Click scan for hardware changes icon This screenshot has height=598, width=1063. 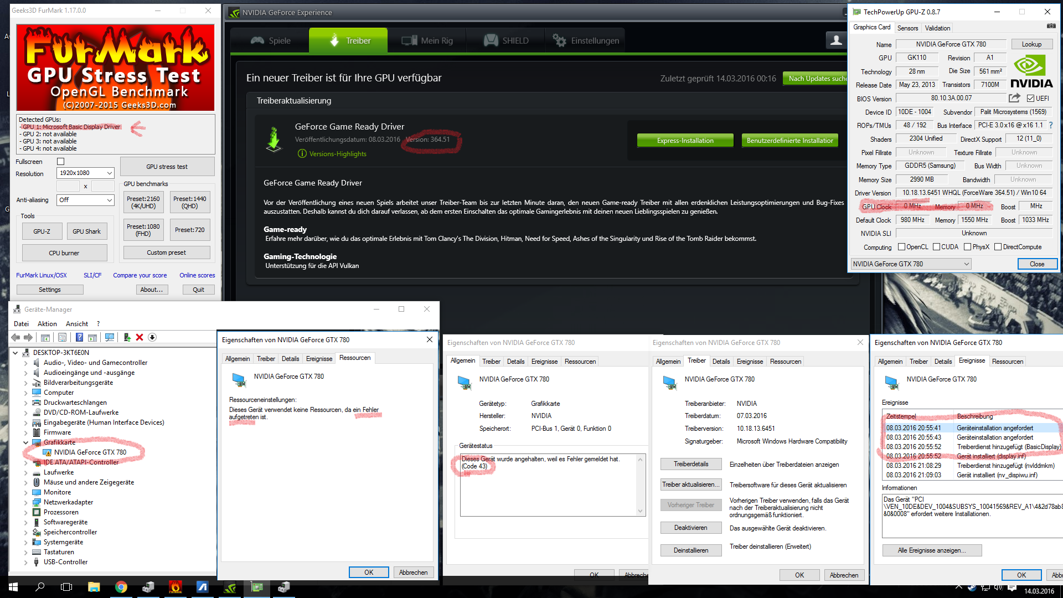pos(110,337)
